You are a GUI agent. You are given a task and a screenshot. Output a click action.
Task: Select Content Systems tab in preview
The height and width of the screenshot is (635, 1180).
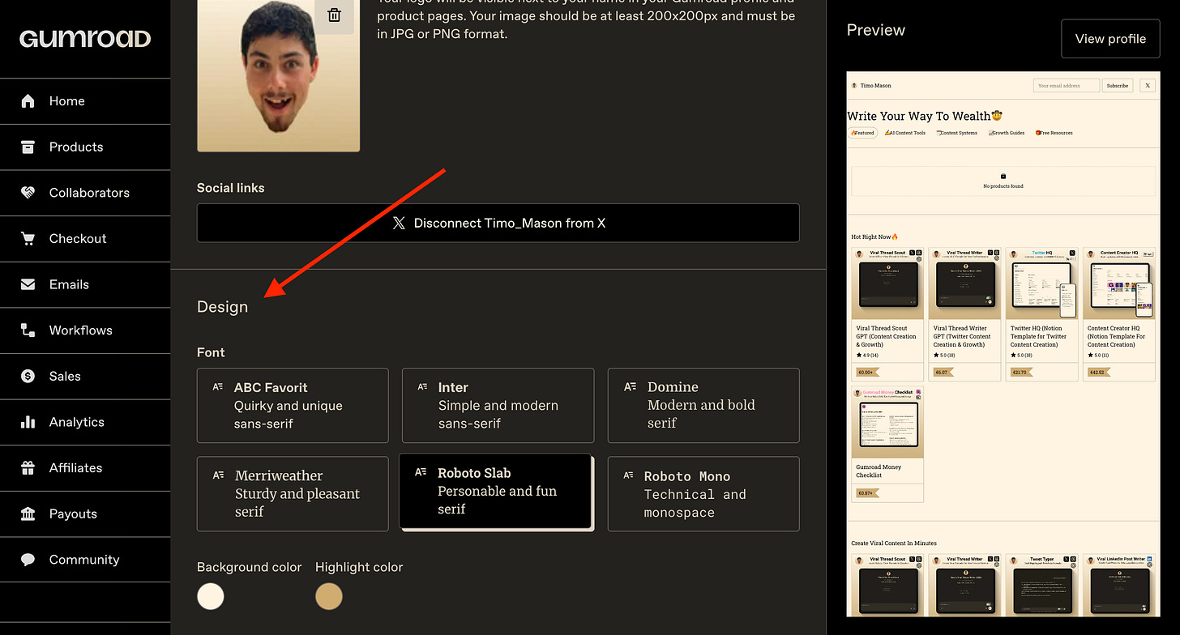tap(956, 133)
